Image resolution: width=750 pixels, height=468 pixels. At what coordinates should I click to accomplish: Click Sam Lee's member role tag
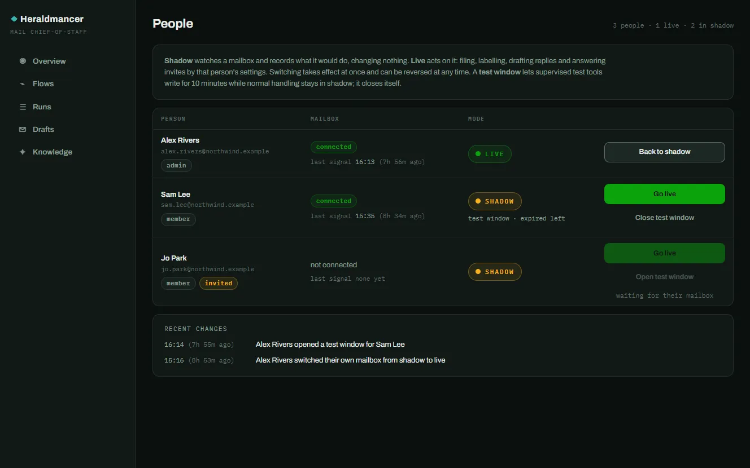[178, 219]
